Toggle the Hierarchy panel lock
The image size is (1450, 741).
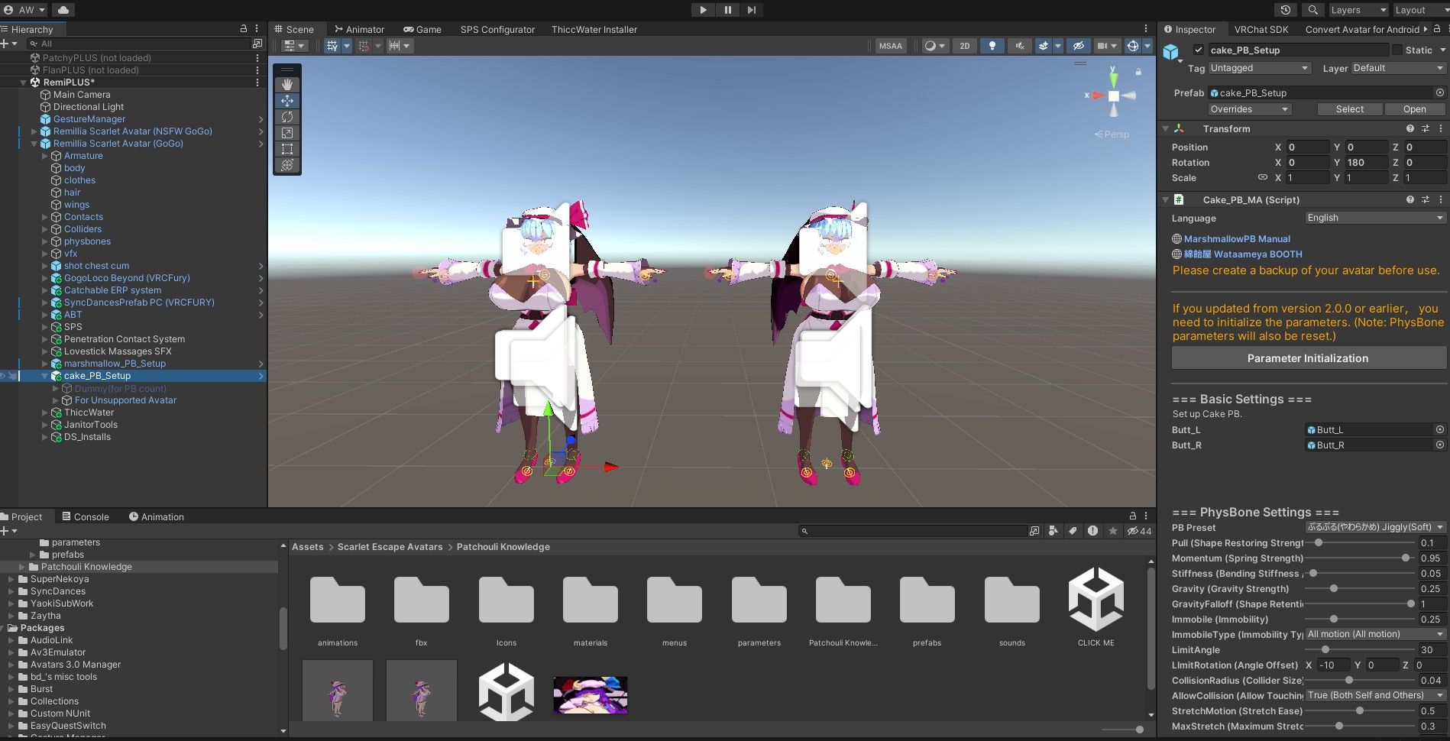244,29
